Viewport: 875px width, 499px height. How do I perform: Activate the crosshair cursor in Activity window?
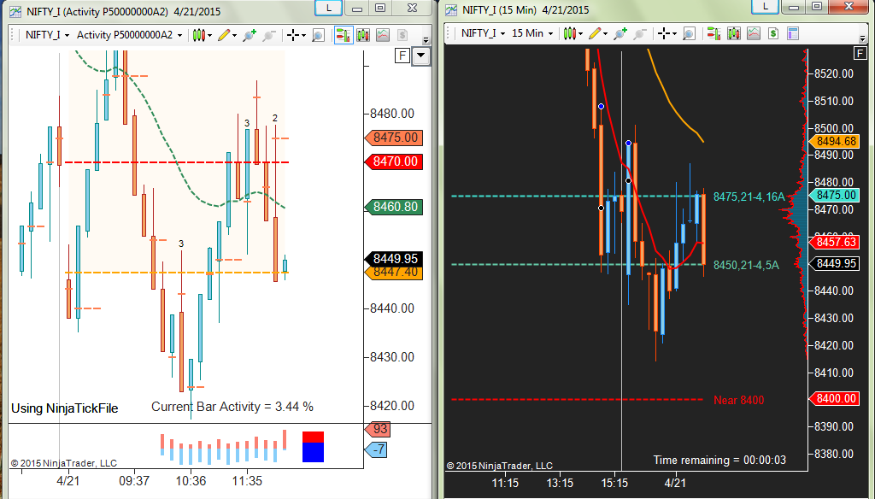point(293,35)
